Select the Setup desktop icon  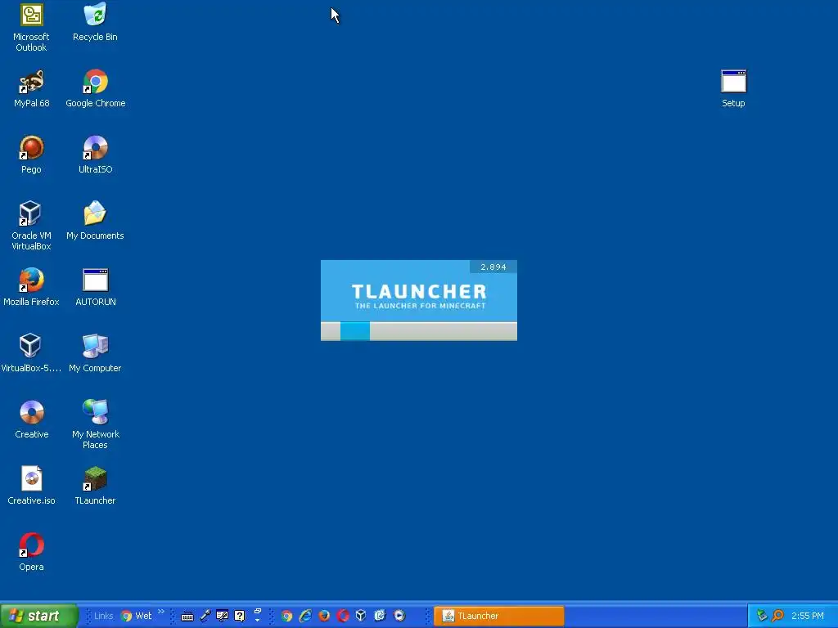[733, 88]
